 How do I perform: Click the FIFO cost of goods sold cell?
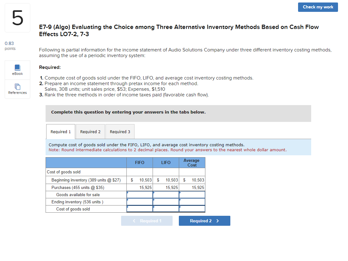tap(139, 209)
